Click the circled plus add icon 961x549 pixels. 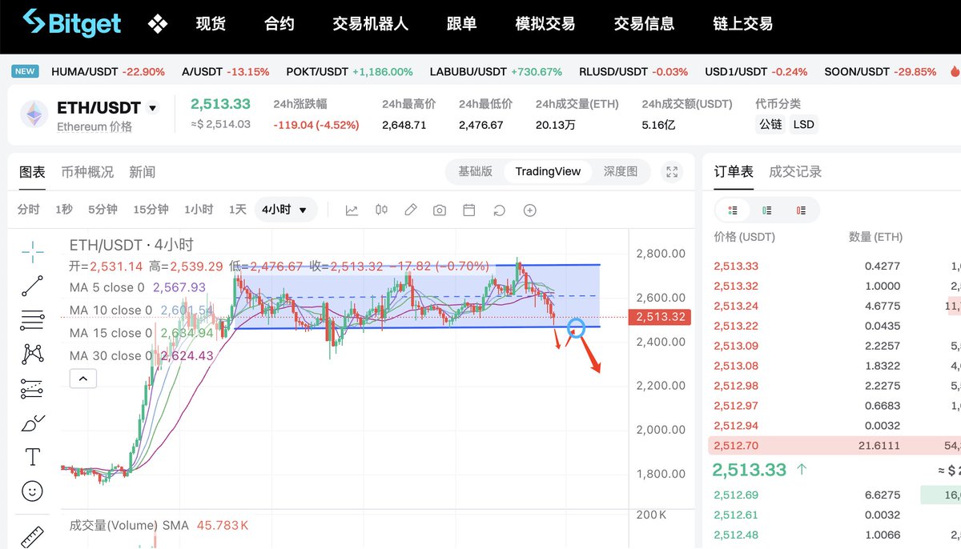tap(529, 210)
